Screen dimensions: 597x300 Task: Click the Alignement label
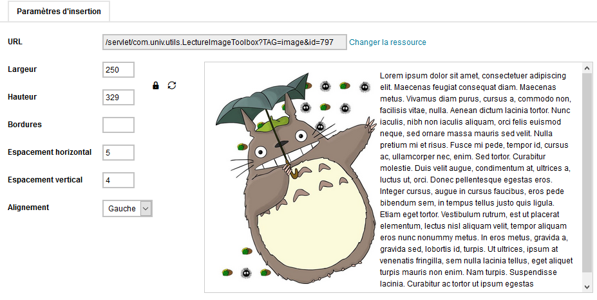coord(28,207)
